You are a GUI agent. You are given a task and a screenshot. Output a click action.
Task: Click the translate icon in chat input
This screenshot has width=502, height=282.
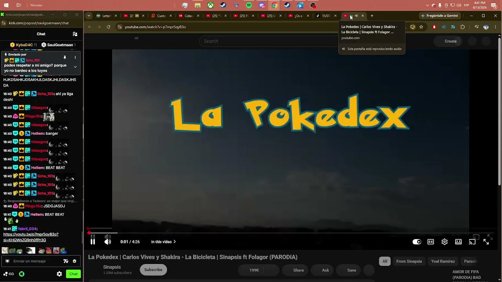coord(66,261)
